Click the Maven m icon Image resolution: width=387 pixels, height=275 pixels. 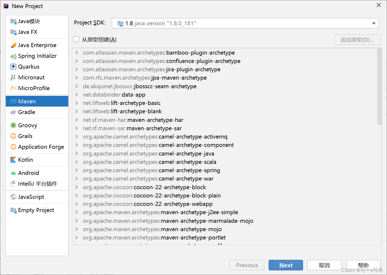click(13, 101)
